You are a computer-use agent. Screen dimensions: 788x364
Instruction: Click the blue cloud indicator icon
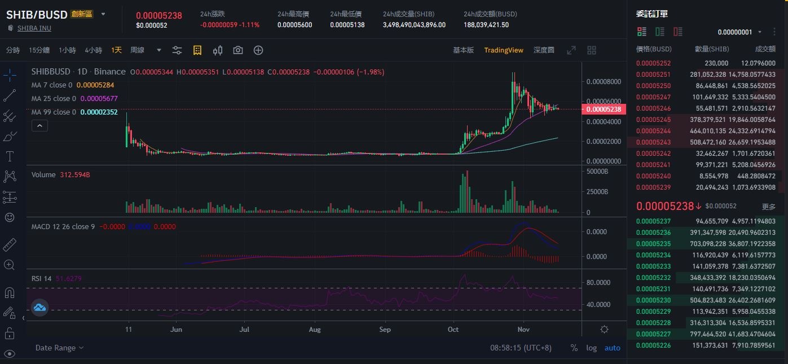point(39,308)
